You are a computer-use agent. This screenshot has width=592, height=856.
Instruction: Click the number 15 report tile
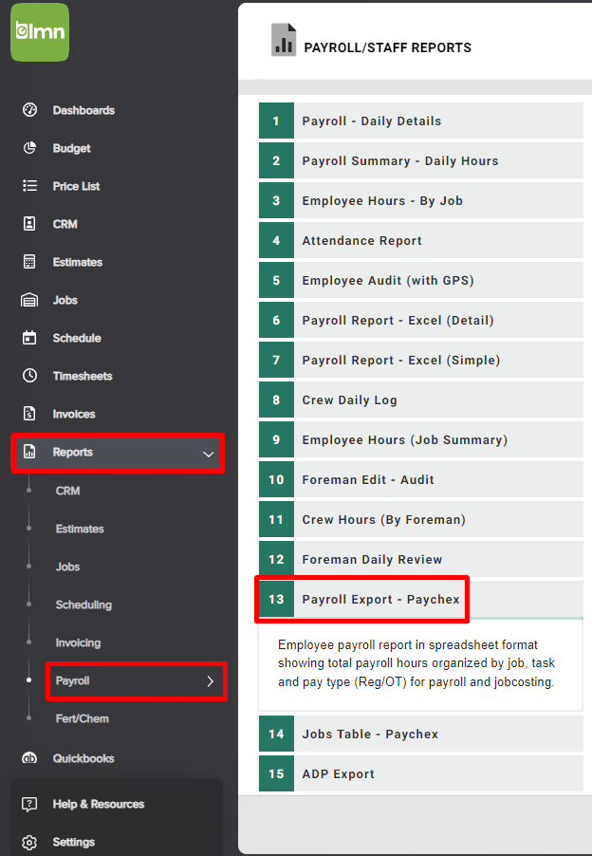(x=276, y=773)
